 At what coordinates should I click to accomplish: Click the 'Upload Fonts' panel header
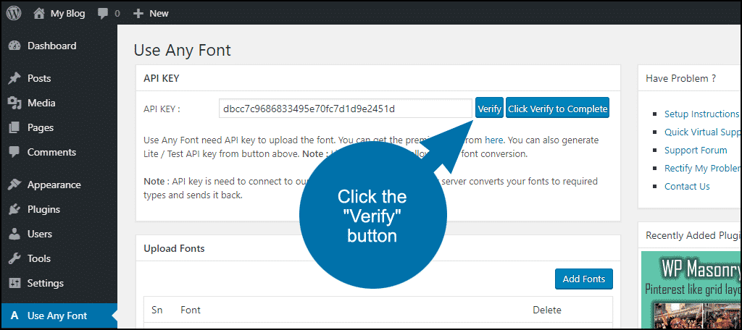[x=174, y=248]
